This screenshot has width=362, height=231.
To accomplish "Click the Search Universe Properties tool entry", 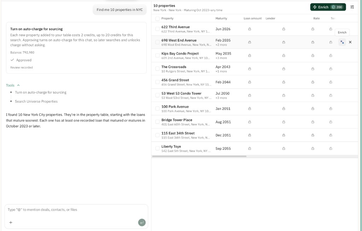I will pyautogui.click(x=36, y=102).
